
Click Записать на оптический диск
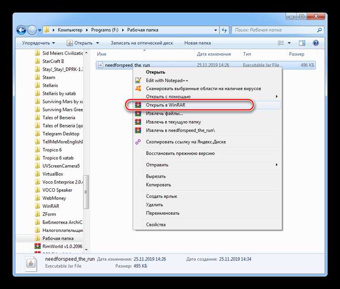coord(141,43)
